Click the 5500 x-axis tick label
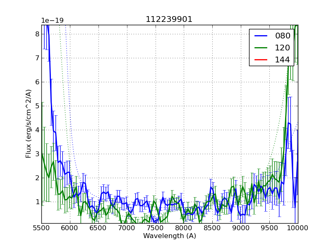Screen dimensions: 331x248 coord(42,228)
